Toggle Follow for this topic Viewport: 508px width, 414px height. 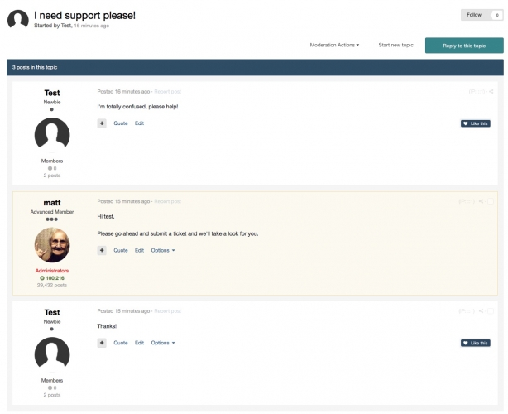[x=481, y=15]
